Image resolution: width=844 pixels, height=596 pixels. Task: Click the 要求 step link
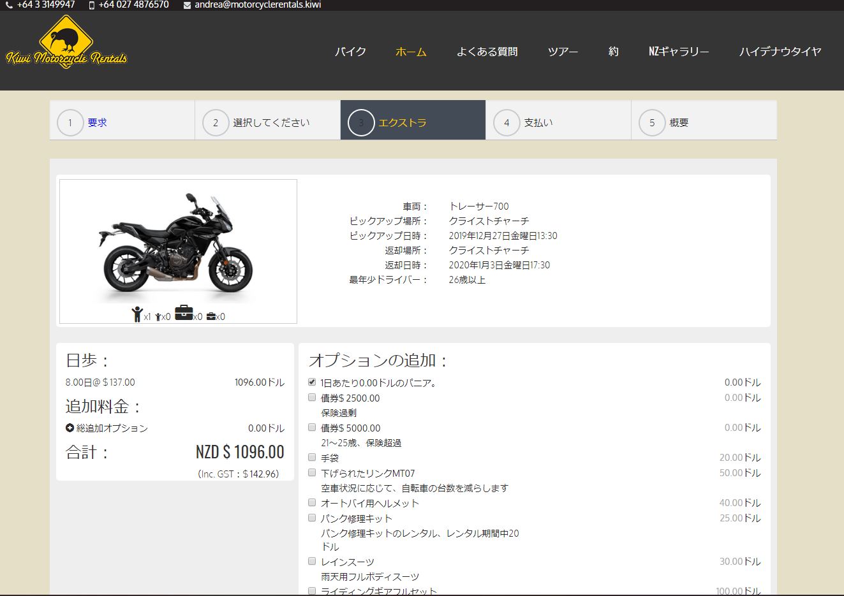click(97, 122)
